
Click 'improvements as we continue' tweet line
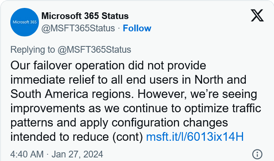(x=136, y=109)
